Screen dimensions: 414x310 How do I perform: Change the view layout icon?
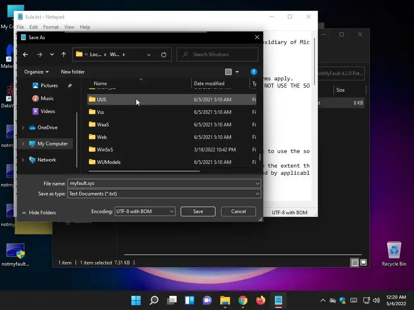click(x=228, y=72)
